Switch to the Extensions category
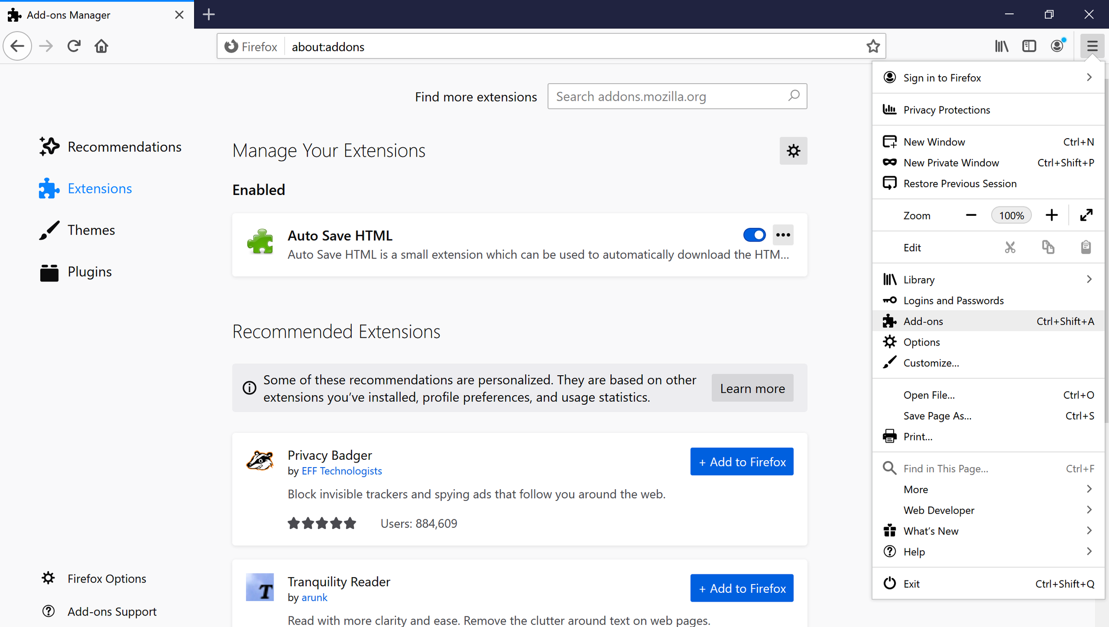The height and width of the screenshot is (627, 1109). tap(85, 189)
